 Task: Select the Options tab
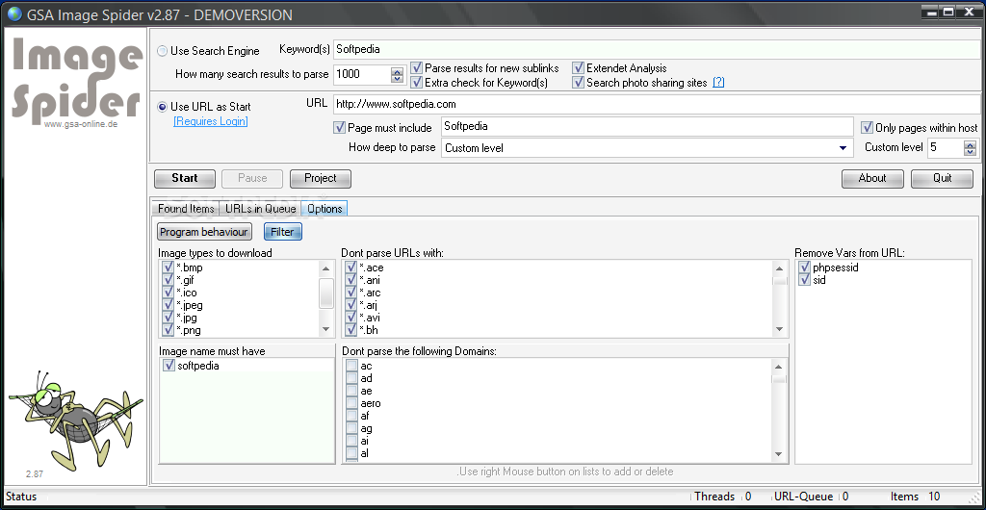324,209
